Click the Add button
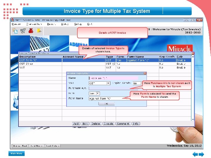 click(x=76, y=123)
